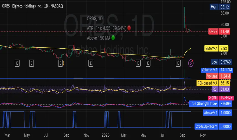Click the AboveMA 1.0000 label

tap(217, 113)
